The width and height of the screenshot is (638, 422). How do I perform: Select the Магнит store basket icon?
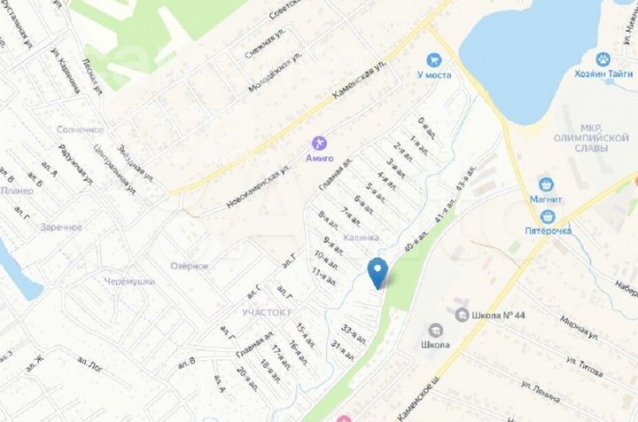click(546, 184)
